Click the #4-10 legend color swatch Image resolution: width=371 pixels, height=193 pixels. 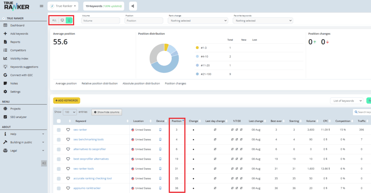(197, 56)
